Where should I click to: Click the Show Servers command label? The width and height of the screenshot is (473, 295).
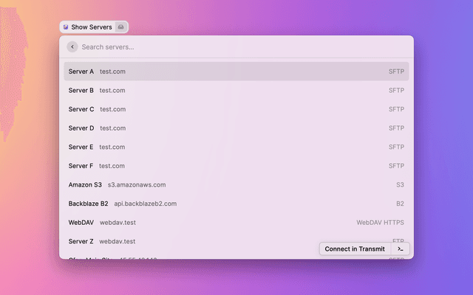point(92,27)
